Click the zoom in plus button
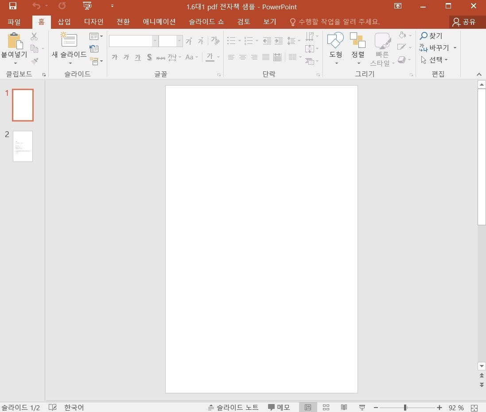 (439, 408)
